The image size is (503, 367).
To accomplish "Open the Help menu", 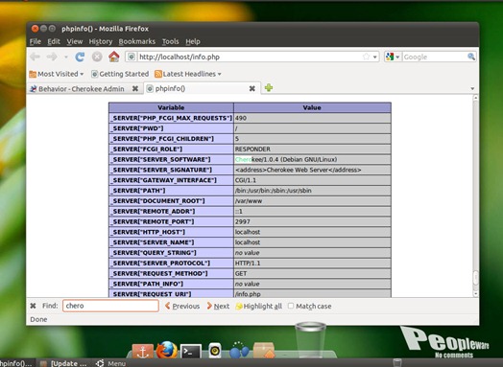I will point(193,41).
